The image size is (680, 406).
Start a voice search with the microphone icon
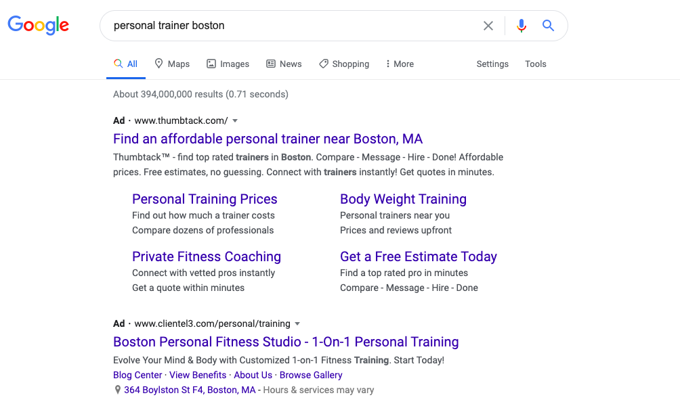pyautogui.click(x=521, y=25)
